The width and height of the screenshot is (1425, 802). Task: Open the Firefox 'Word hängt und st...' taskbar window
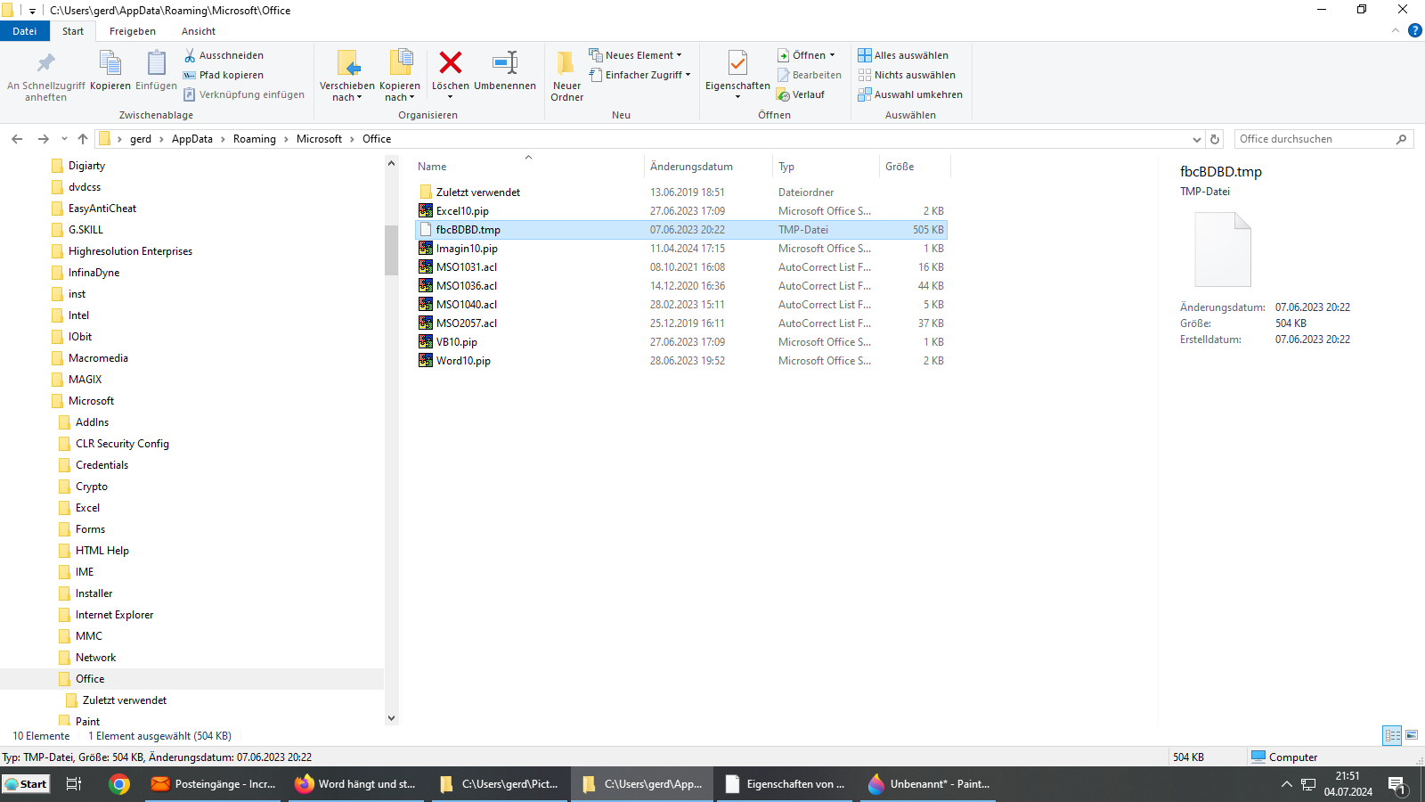click(355, 784)
